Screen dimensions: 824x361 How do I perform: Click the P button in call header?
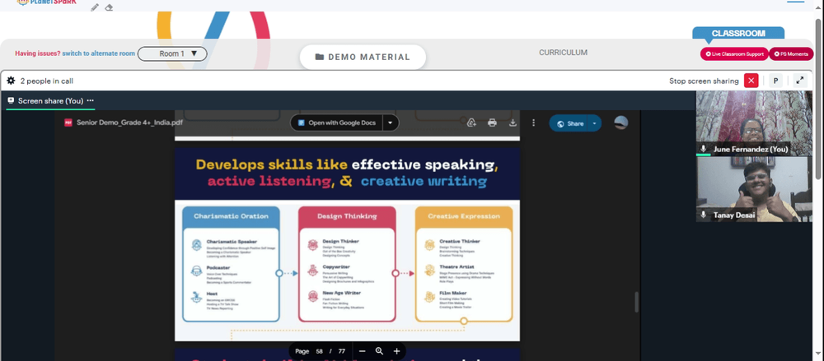point(775,81)
